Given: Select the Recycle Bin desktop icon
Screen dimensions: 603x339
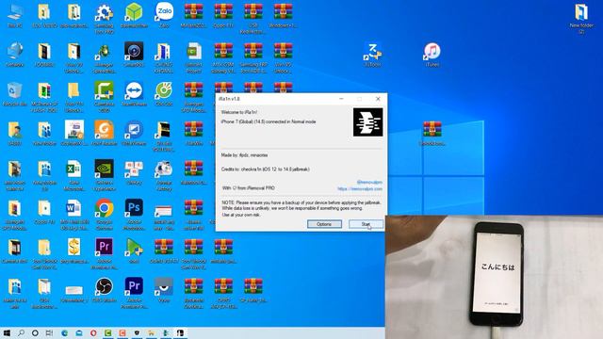Looking at the screenshot, I should (x=15, y=94).
